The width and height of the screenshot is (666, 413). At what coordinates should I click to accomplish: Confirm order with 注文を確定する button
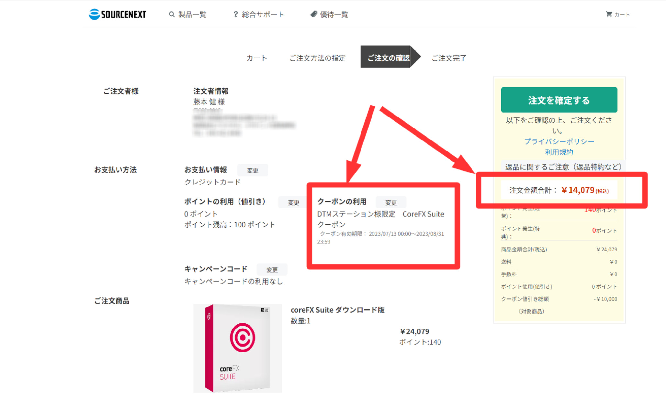click(559, 100)
